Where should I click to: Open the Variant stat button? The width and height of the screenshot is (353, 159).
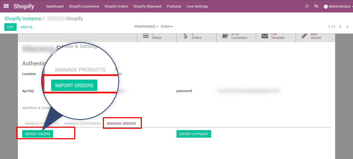point(315,37)
